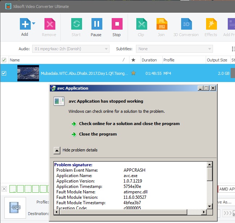Click the details scroll left arrow

pos(56,212)
